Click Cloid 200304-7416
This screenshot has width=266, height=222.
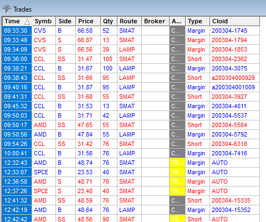[229, 153]
